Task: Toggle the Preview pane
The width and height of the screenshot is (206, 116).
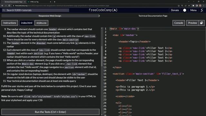Action: coord(192,23)
